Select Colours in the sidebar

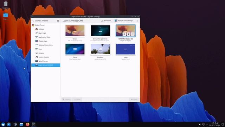[x=46, y=29]
